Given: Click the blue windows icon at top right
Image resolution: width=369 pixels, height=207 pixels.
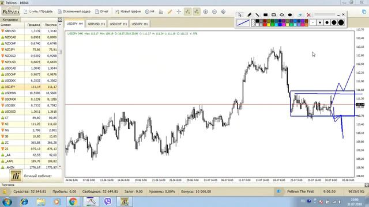Looking at the screenshot, I should pos(364,11).
